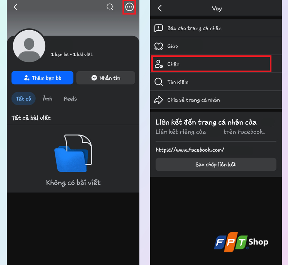288x265 pixels.
Task: Tap Liên kết đến trang cá nhân heading
Action: tap(206, 122)
